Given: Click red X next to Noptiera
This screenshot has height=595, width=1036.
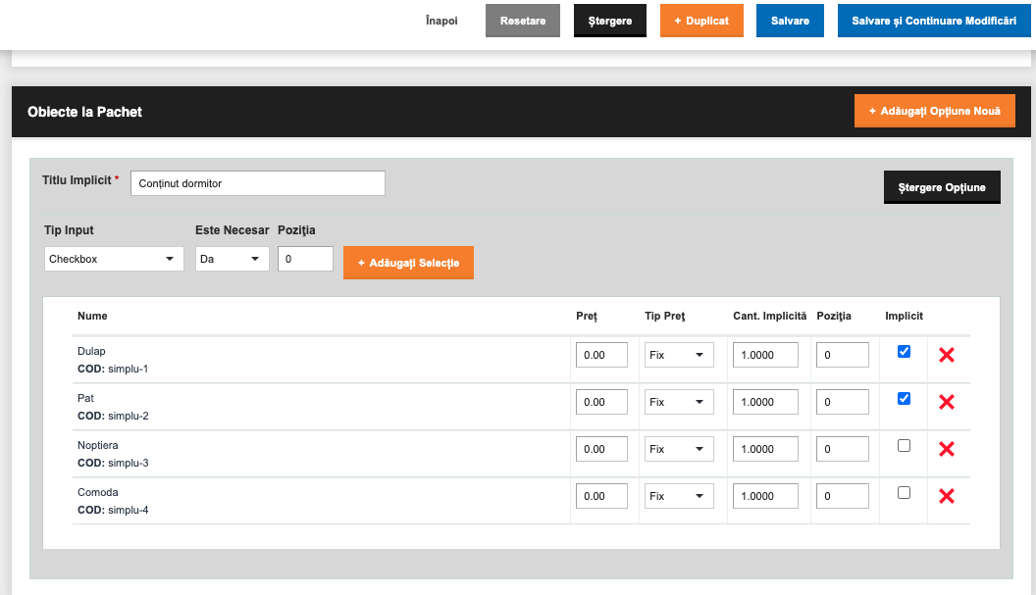Looking at the screenshot, I should tap(946, 449).
